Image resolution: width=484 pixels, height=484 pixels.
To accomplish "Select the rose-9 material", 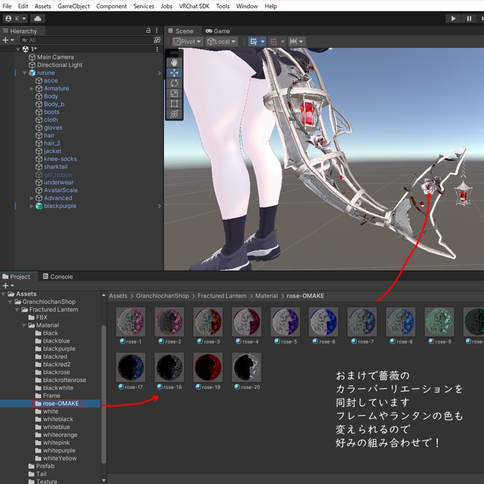I will tap(439, 326).
